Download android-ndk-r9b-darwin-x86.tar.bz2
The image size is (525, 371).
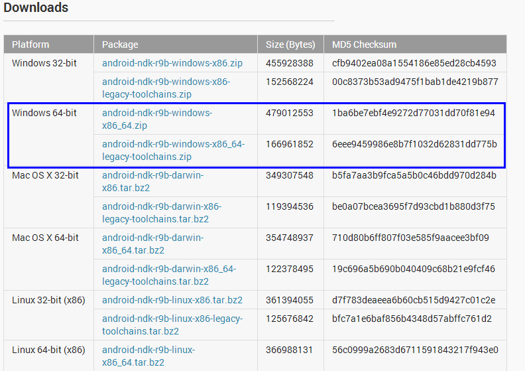152,181
